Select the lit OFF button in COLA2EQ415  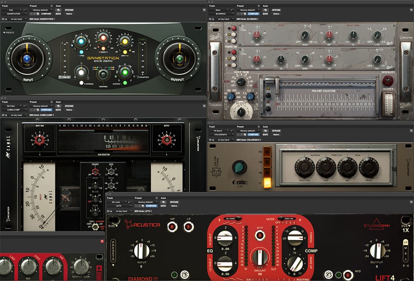point(267,183)
